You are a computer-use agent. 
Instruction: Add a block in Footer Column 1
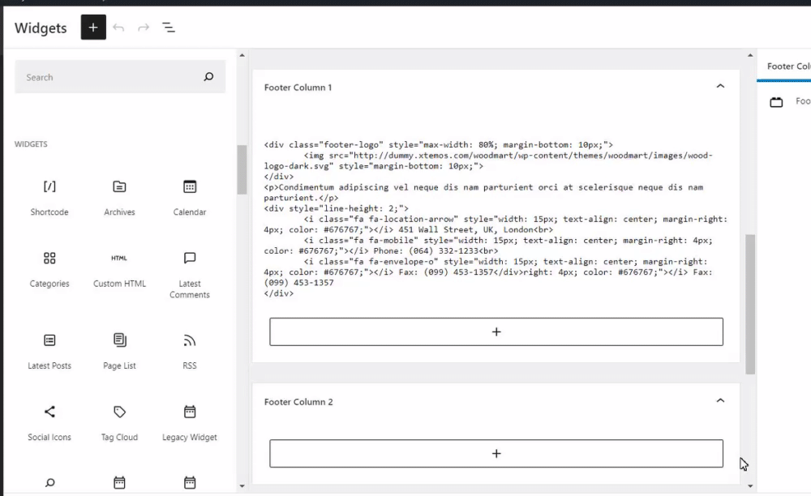tap(496, 331)
